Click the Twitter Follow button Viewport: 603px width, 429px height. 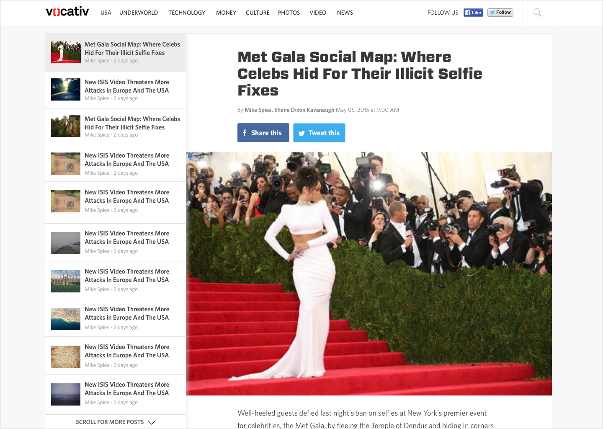[x=500, y=13]
